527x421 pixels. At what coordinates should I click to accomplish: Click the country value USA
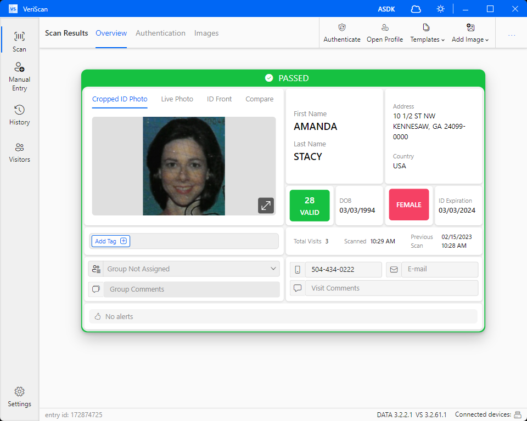[400, 166]
